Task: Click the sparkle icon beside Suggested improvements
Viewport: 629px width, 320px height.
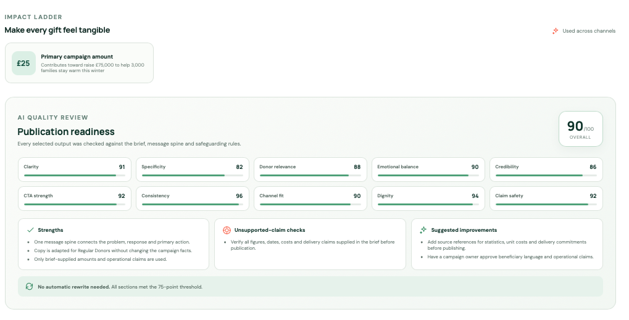Action: coord(423,230)
